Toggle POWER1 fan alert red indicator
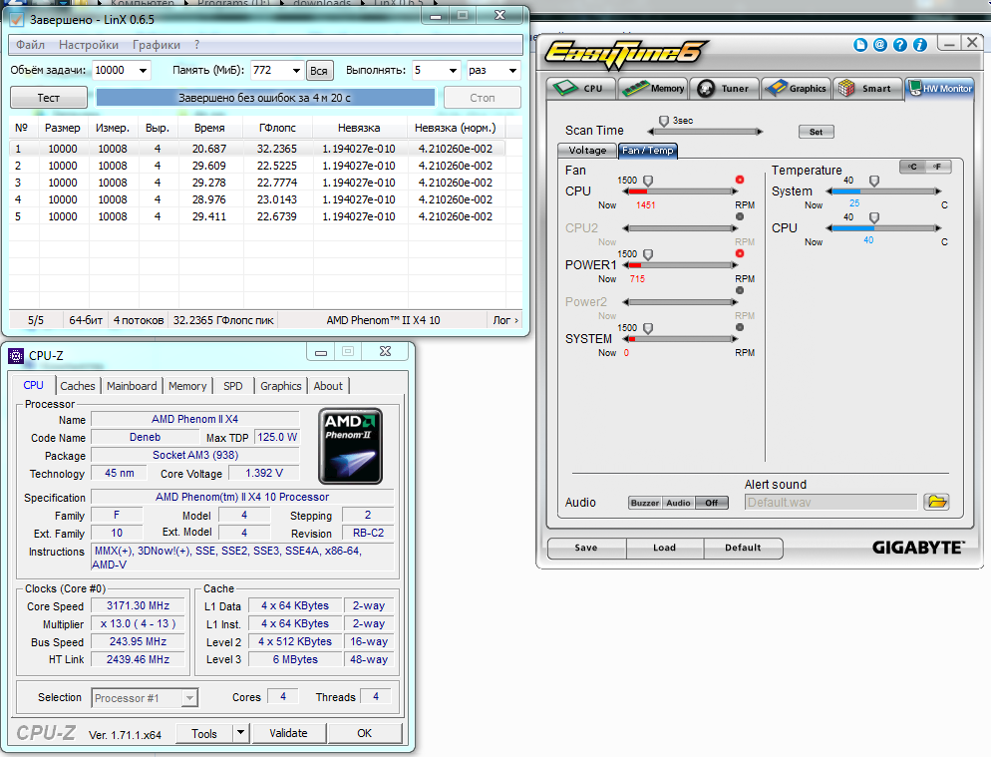Viewport: 991px width, 757px height. [740, 253]
